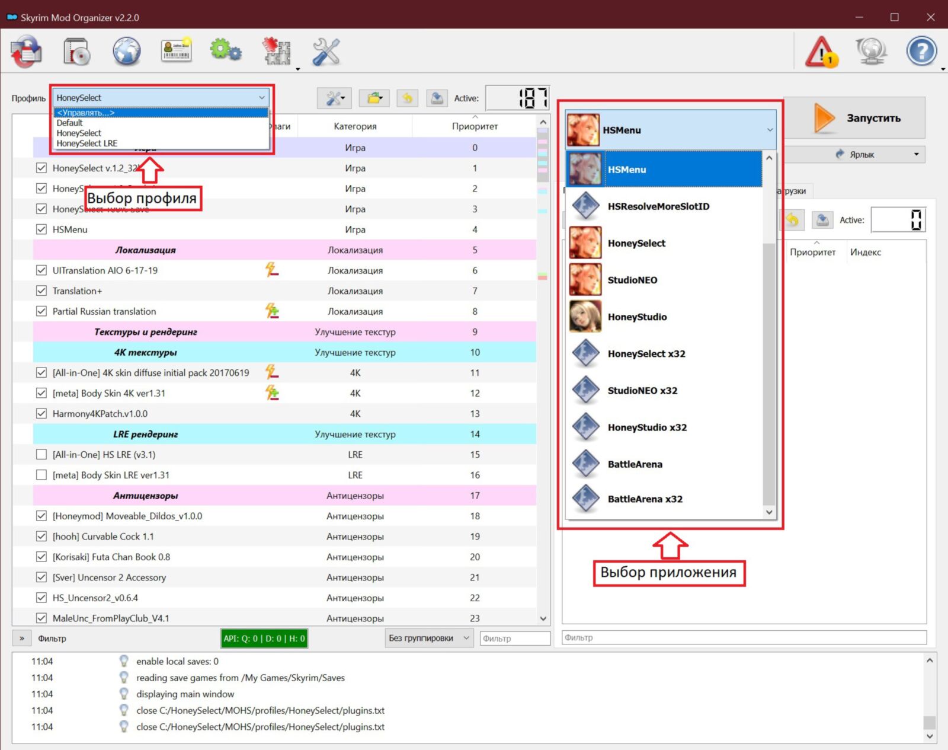Click the puzzle piece tools icon
This screenshot has height=750, width=948.
tap(276, 52)
